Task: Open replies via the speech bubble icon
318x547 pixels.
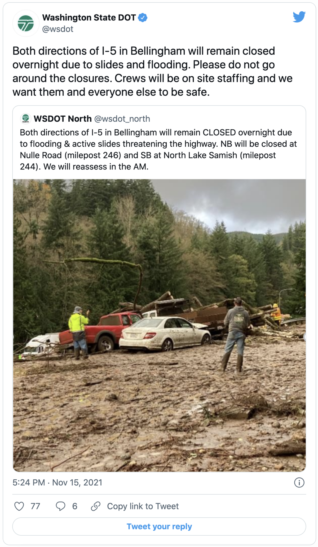Action: (60, 506)
